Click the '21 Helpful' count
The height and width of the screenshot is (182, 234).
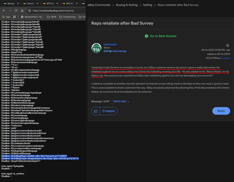pyautogui.click(x=109, y=111)
